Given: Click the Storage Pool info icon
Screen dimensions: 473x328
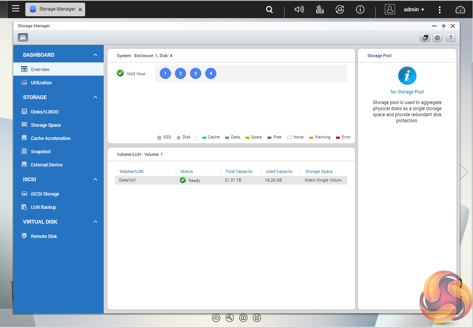Looking at the screenshot, I should click(407, 76).
